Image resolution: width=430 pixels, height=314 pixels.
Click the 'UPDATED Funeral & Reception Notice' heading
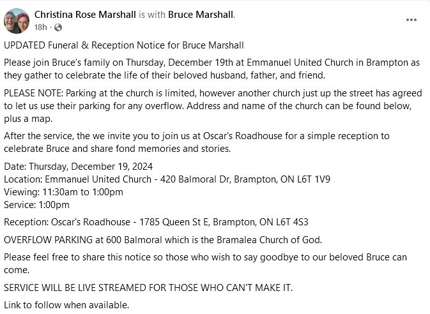coord(124,45)
